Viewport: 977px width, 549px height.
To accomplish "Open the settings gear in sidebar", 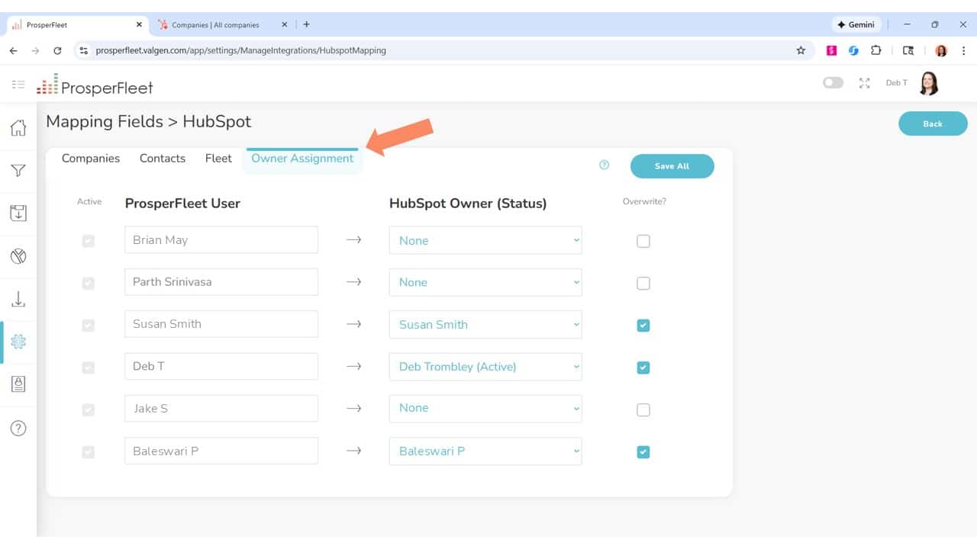I will [x=18, y=342].
